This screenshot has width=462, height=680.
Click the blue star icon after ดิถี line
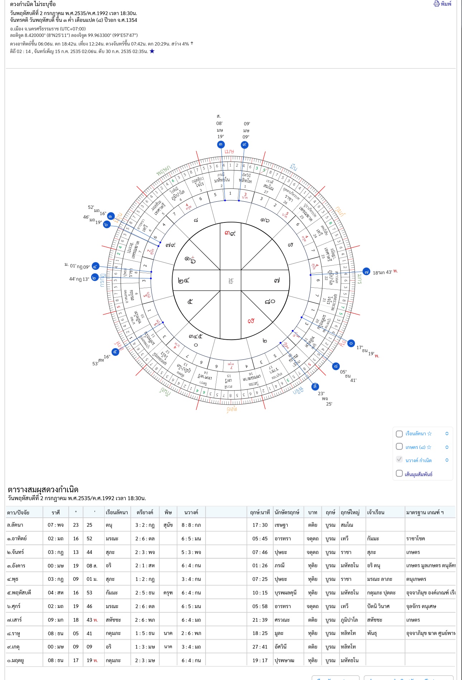(152, 51)
